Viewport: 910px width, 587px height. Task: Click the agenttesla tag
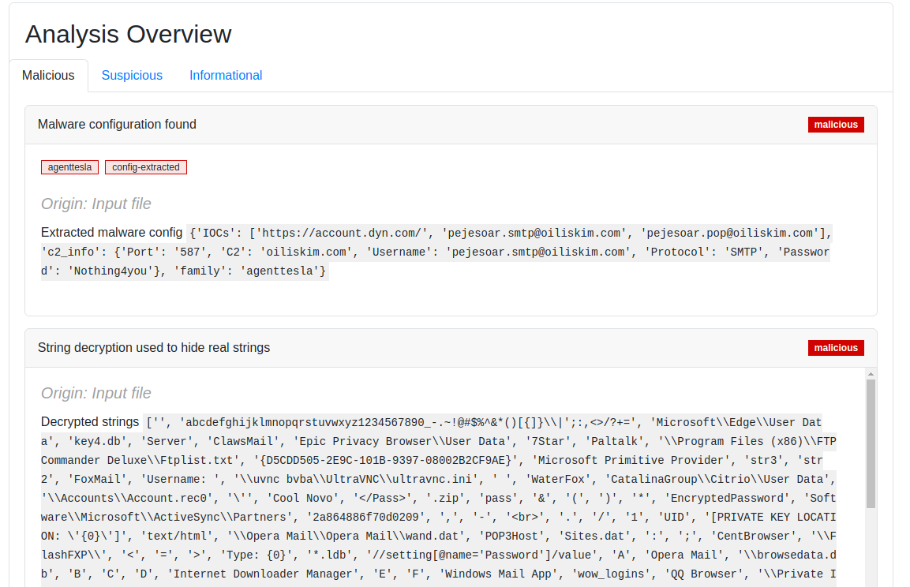[x=69, y=167]
